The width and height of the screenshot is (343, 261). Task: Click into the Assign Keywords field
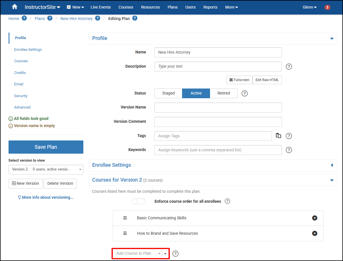pyautogui.click(x=218, y=150)
